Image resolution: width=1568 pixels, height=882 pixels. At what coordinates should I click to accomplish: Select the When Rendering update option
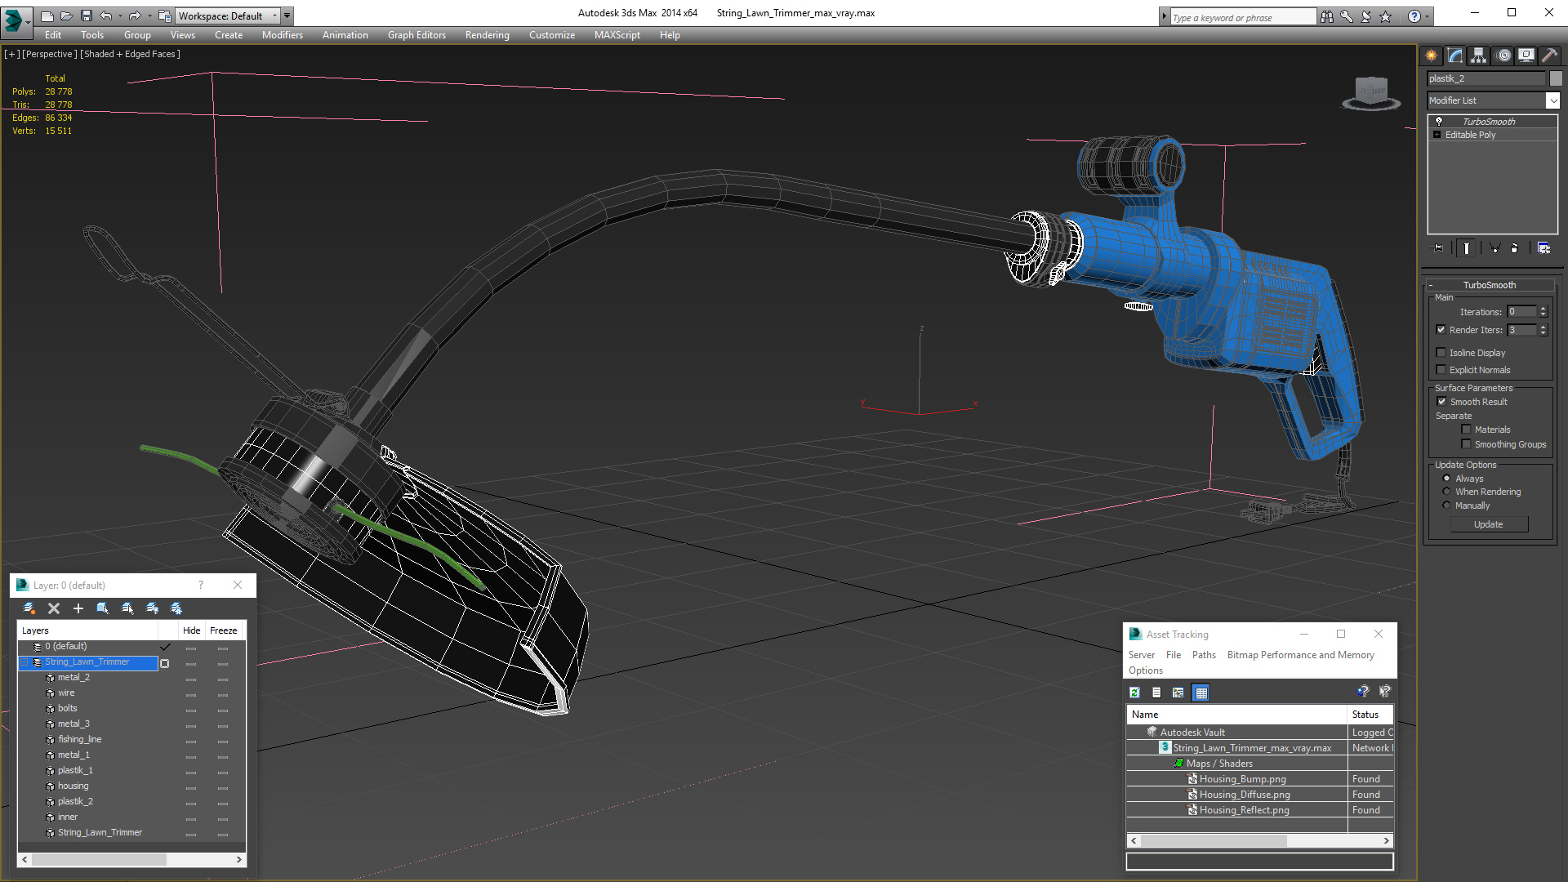pos(1447,492)
